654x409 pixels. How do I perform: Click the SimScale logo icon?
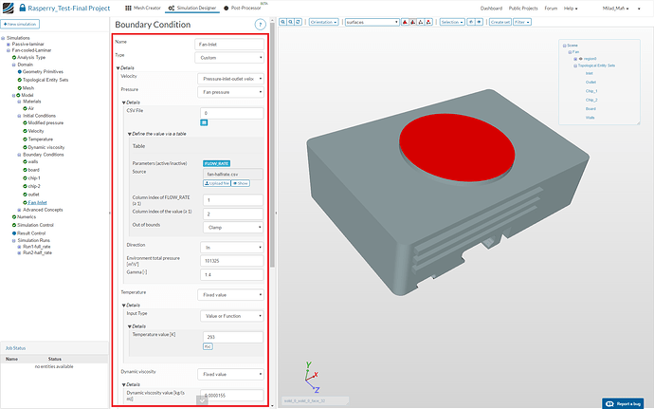tap(8, 8)
